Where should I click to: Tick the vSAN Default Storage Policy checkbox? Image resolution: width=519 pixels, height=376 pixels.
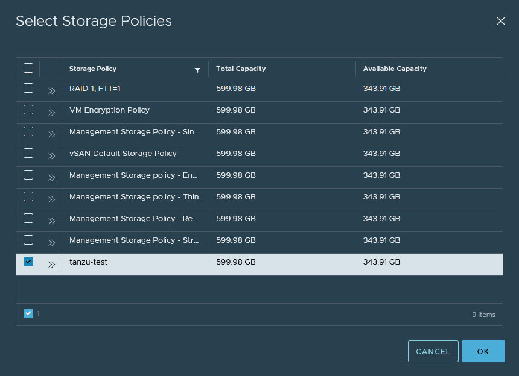(28, 153)
